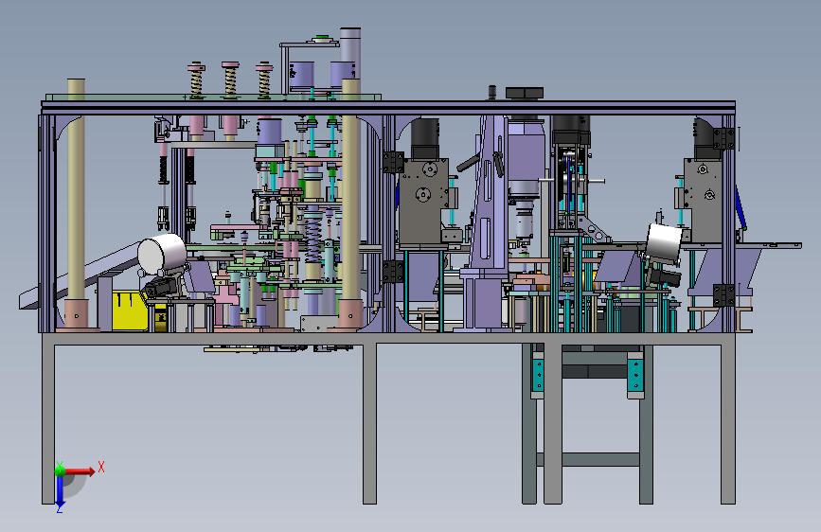The height and width of the screenshot is (532, 821).
Task: Select the leftmost spring assembly on the top plate
Action: point(196,80)
